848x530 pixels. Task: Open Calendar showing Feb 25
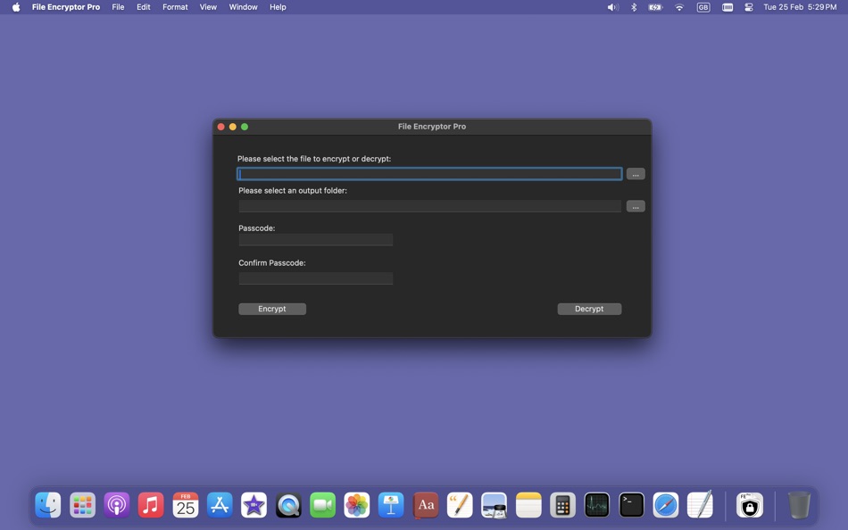(x=186, y=505)
